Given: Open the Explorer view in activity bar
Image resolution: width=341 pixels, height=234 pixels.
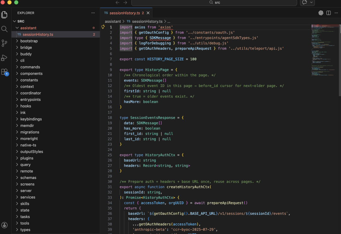Looking at the screenshot, I should 4,15.
